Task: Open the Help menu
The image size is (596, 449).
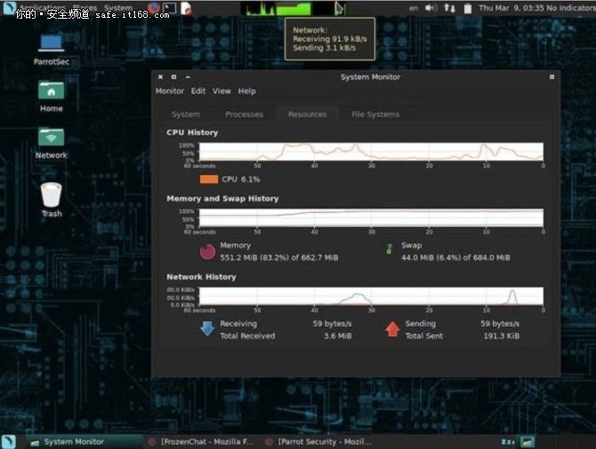Action: pos(246,91)
